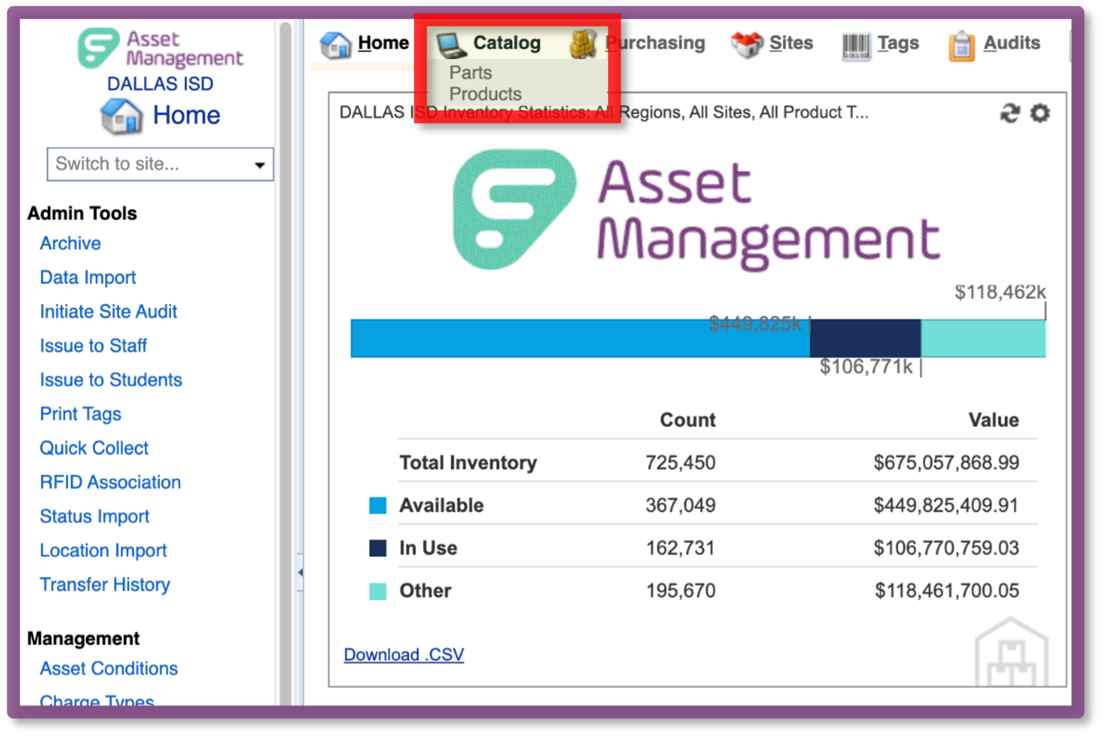The width and height of the screenshot is (1107, 739).
Task: Click the sidebar Home heading link
Action: point(187,115)
